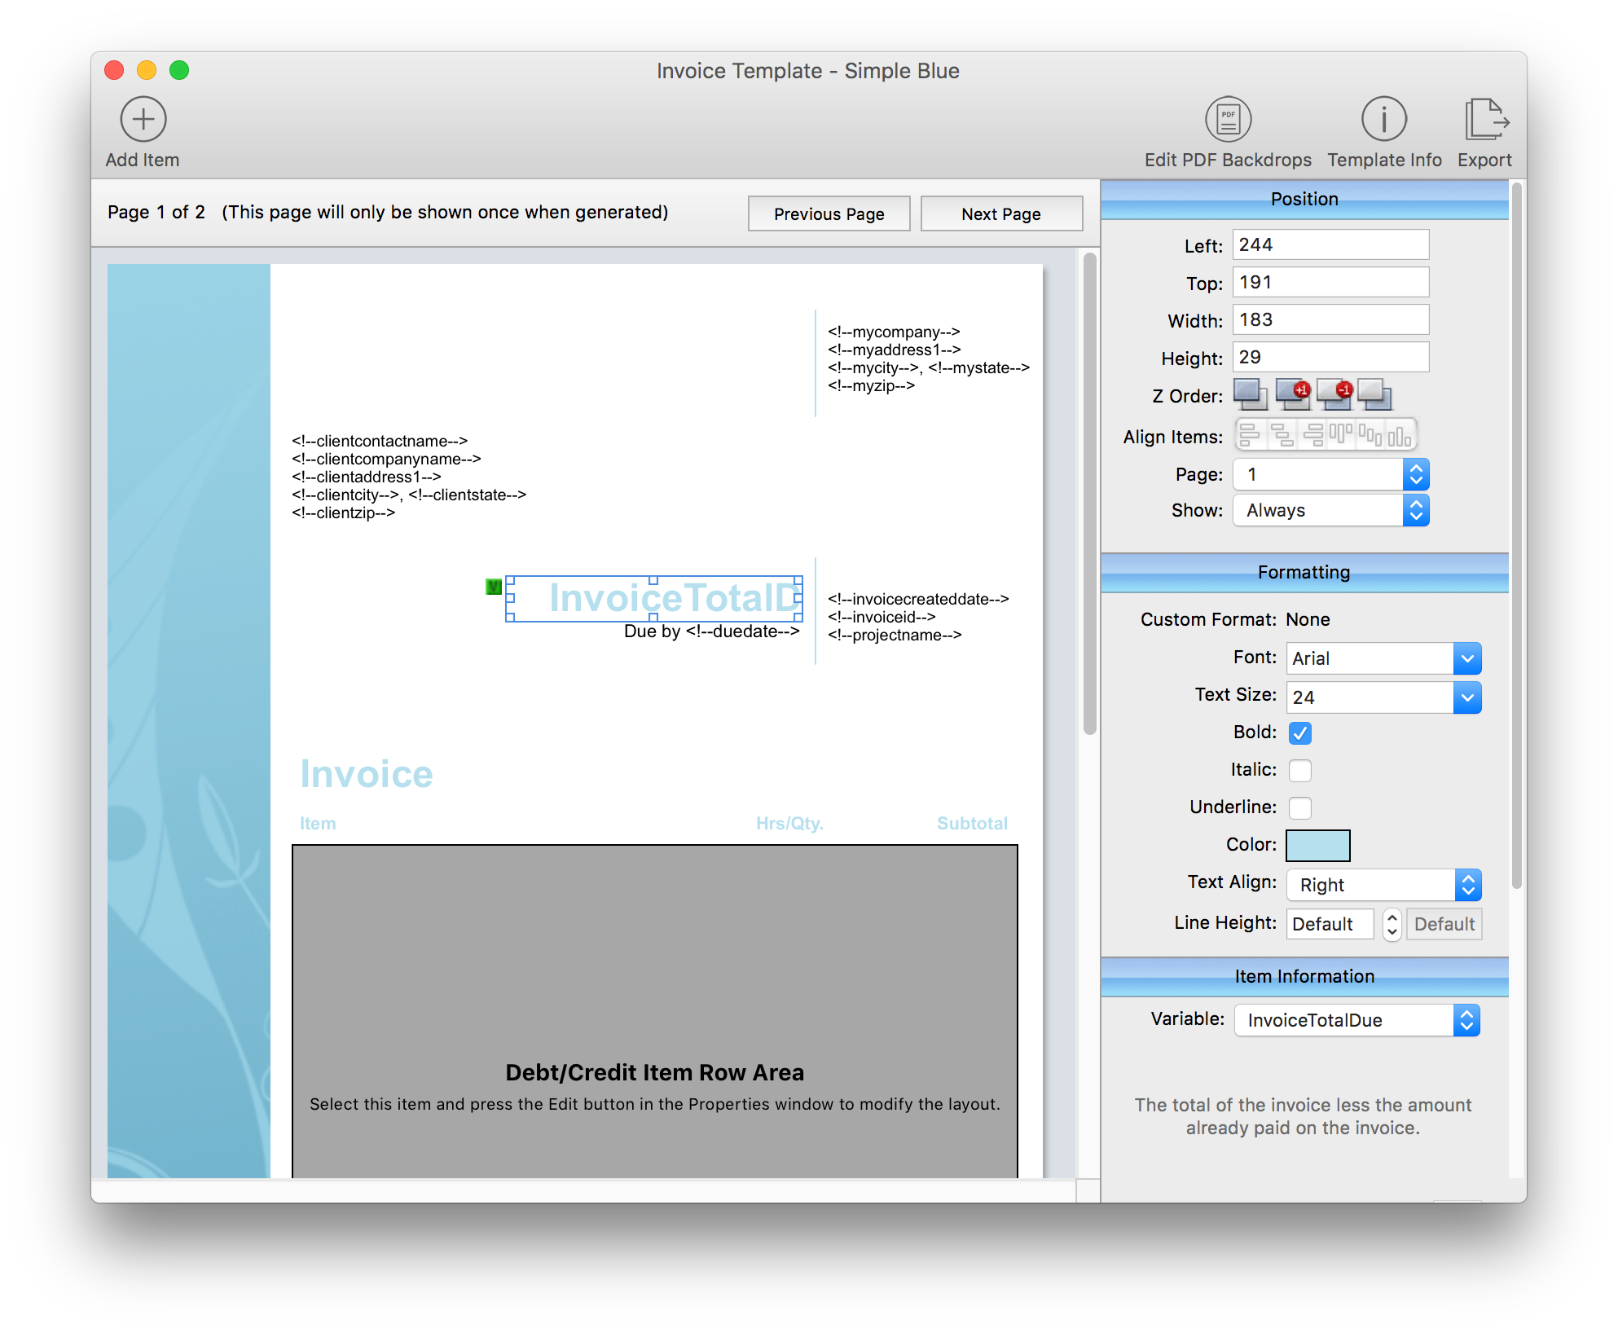Click the Top position field
The height and width of the screenshot is (1333, 1618).
click(x=1330, y=282)
